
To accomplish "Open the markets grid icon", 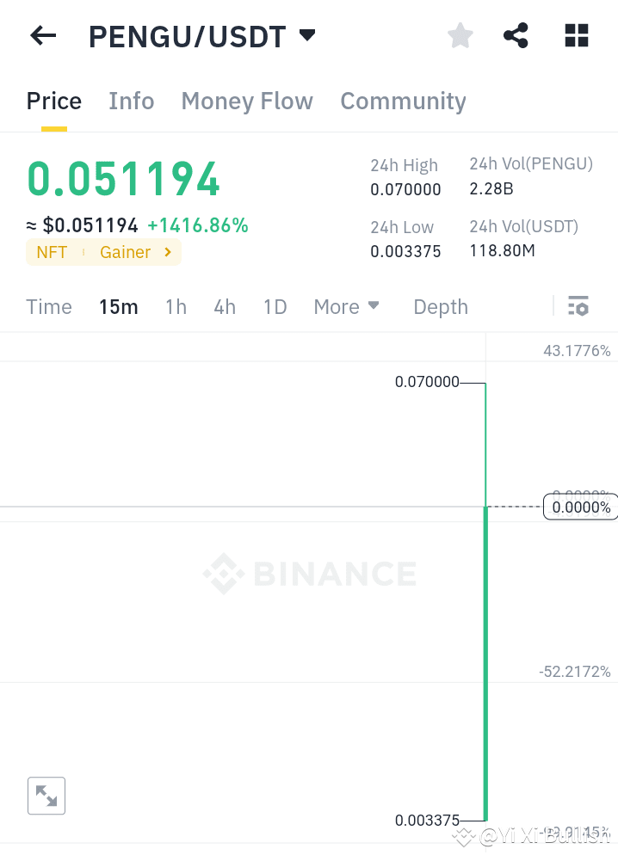I will (x=575, y=35).
